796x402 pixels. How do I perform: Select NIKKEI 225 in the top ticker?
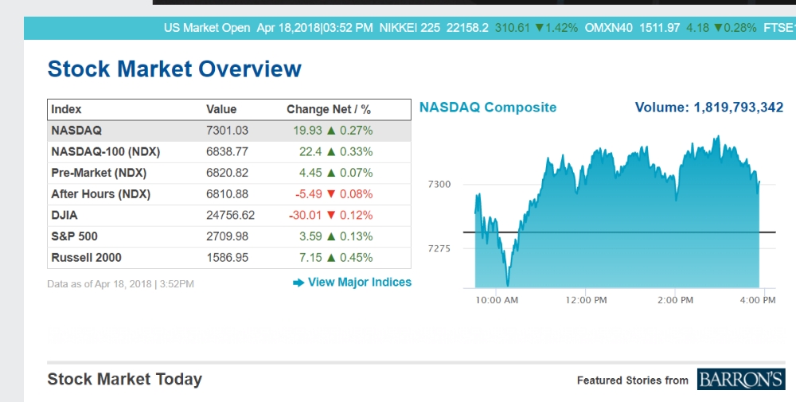click(x=409, y=28)
